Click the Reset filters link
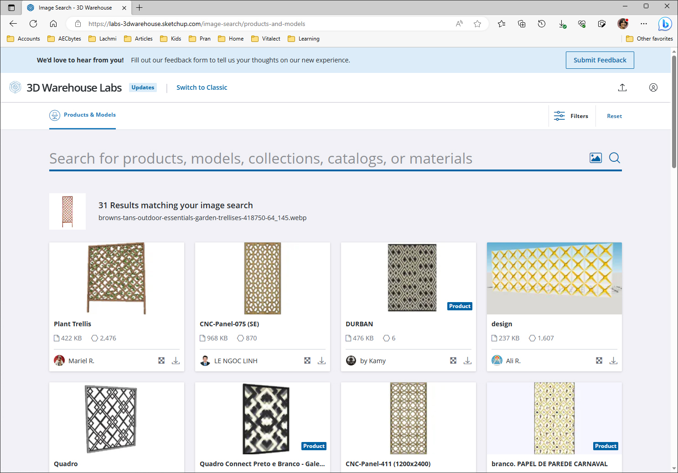Screen dimensions: 678x473 coord(614,116)
